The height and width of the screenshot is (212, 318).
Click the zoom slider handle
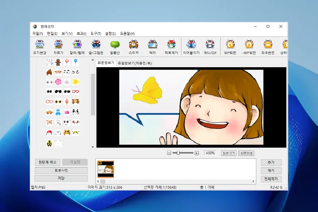[x=178, y=153]
